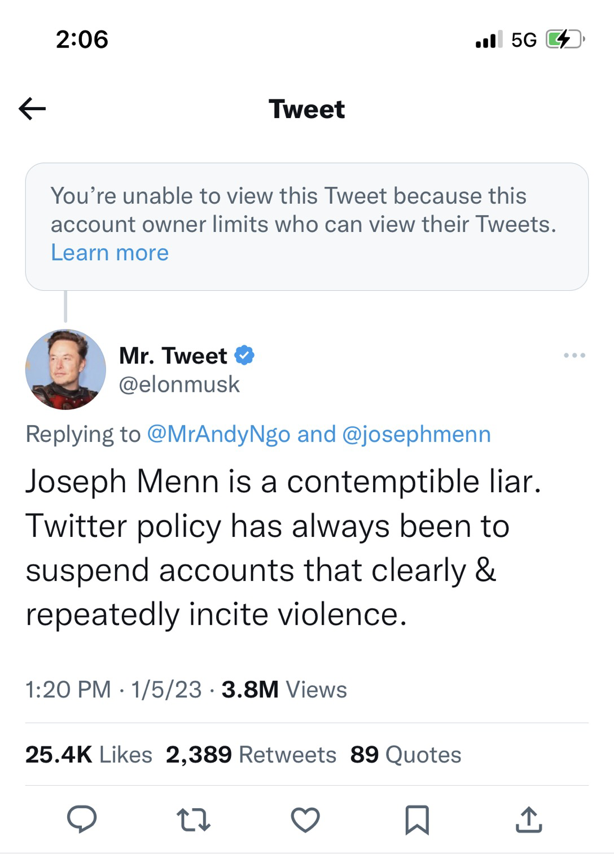Click the Learn more link

pyautogui.click(x=109, y=253)
